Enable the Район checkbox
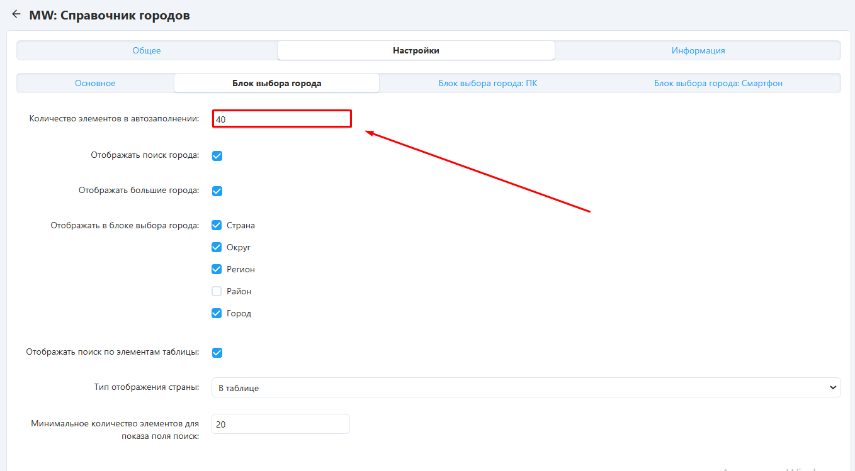Screen dimensions: 855x471 coord(217,291)
